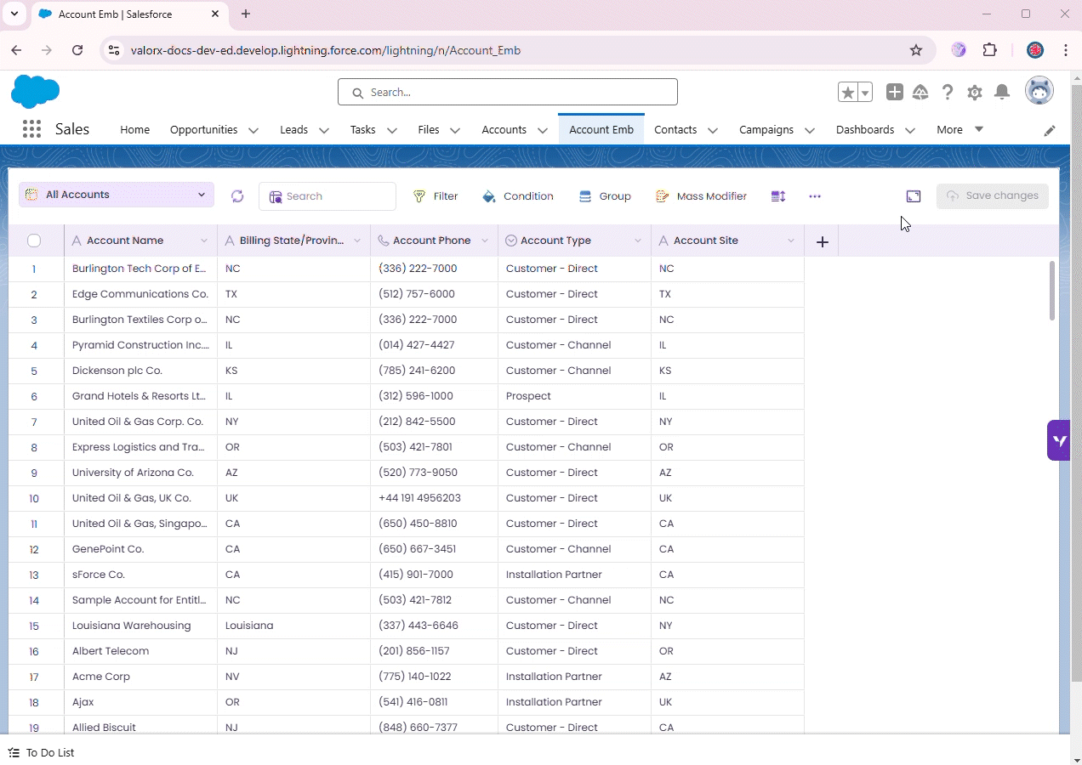Open Burlington Tech Corp account row
The height and width of the screenshot is (765, 1082).
point(139,269)
